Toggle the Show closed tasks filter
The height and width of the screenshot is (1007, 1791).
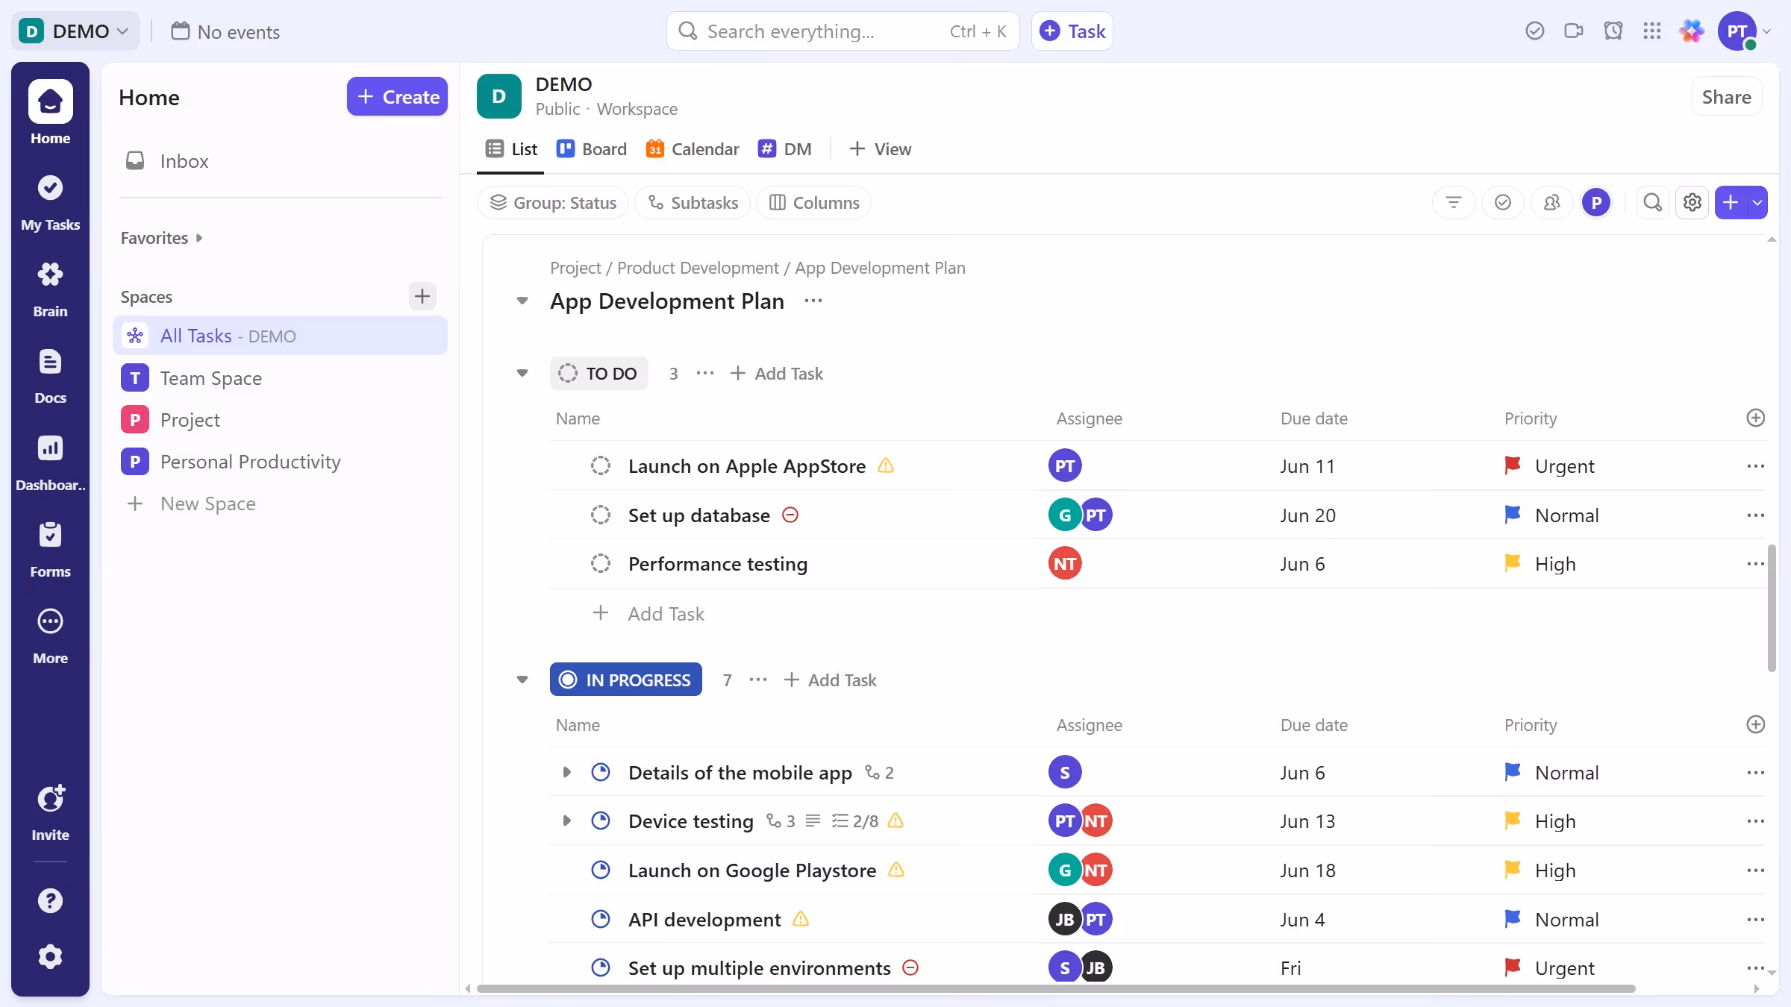(x=1503, y=202)
